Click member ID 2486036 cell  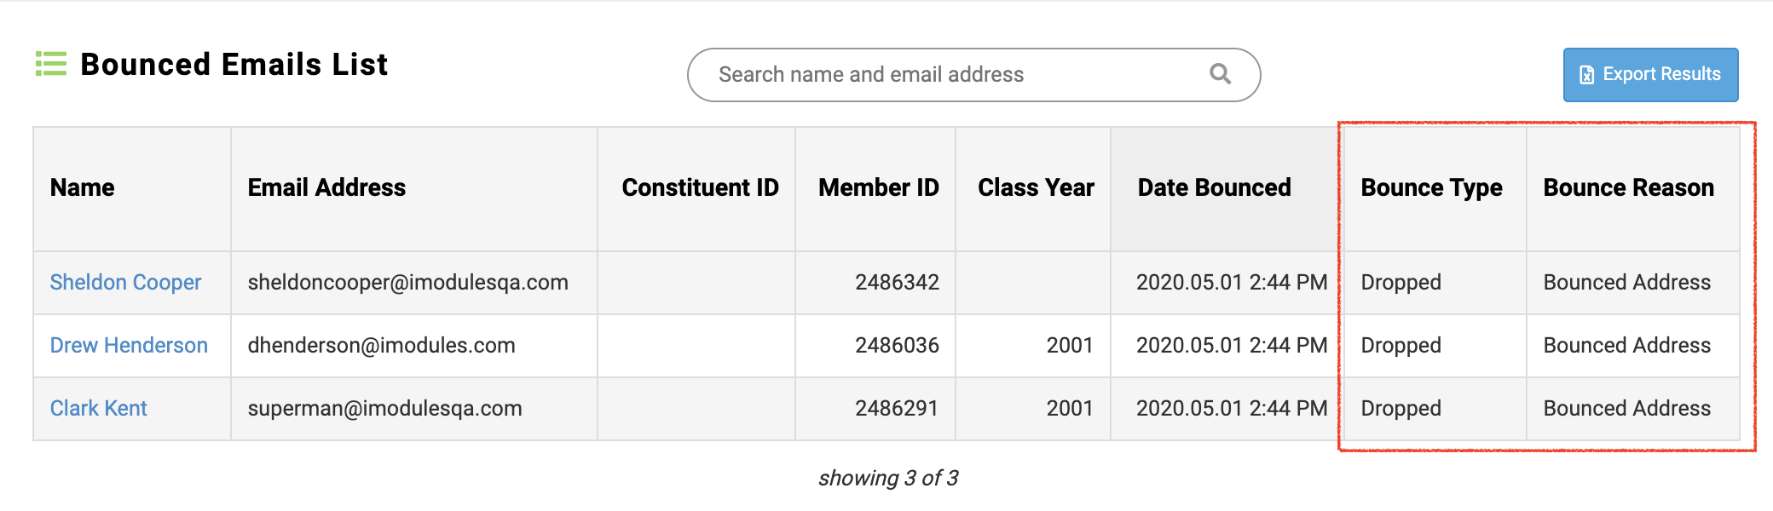[897, 345]
